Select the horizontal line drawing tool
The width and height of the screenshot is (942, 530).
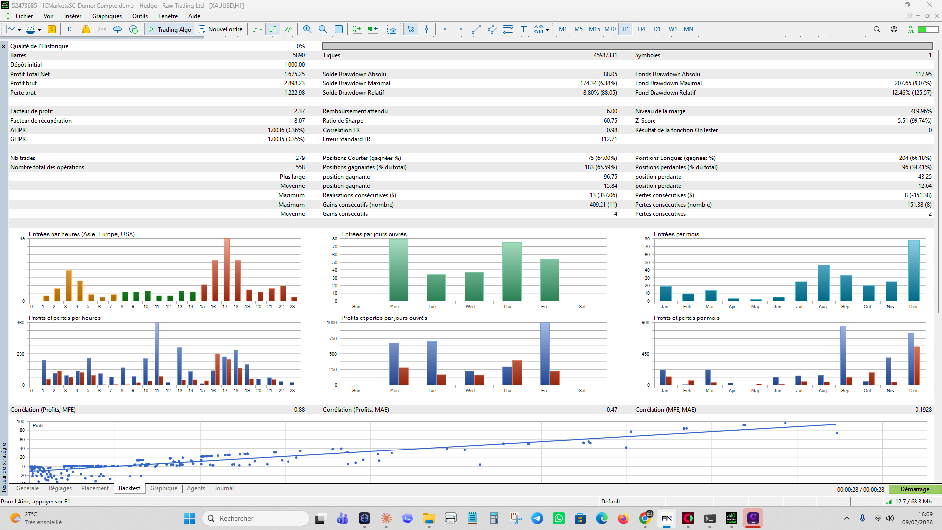click(x=461, y=29)
